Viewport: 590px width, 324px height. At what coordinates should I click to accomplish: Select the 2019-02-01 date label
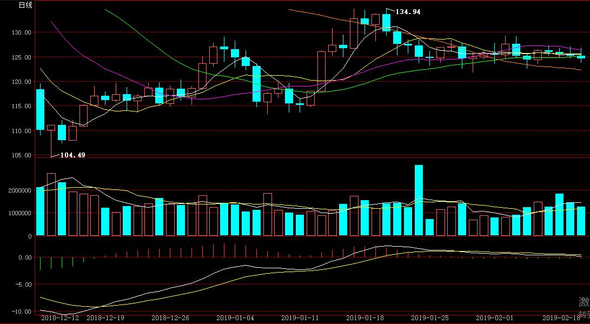495,318
